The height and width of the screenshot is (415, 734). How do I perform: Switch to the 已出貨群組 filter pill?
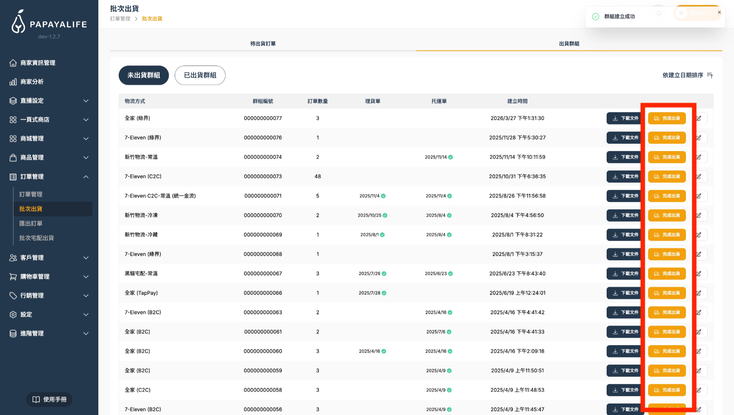click(200, 75)
